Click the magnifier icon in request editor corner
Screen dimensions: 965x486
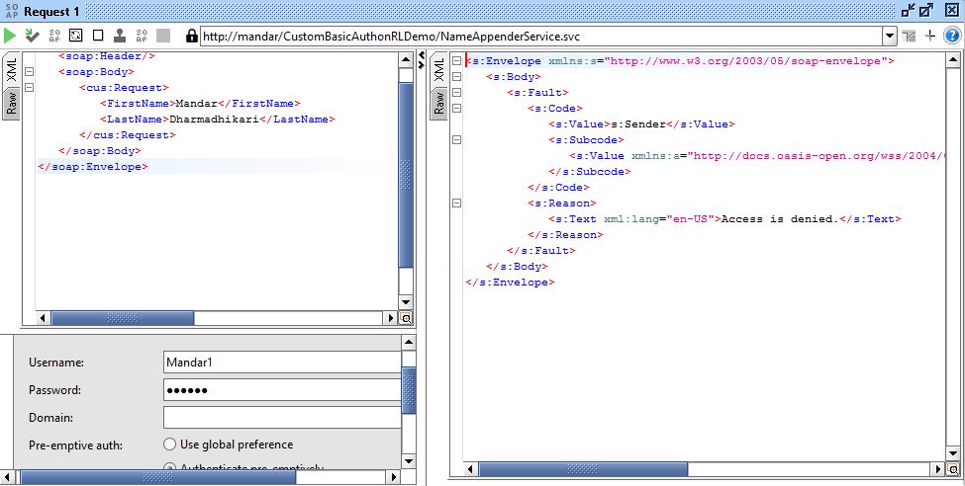coord(406,318)
